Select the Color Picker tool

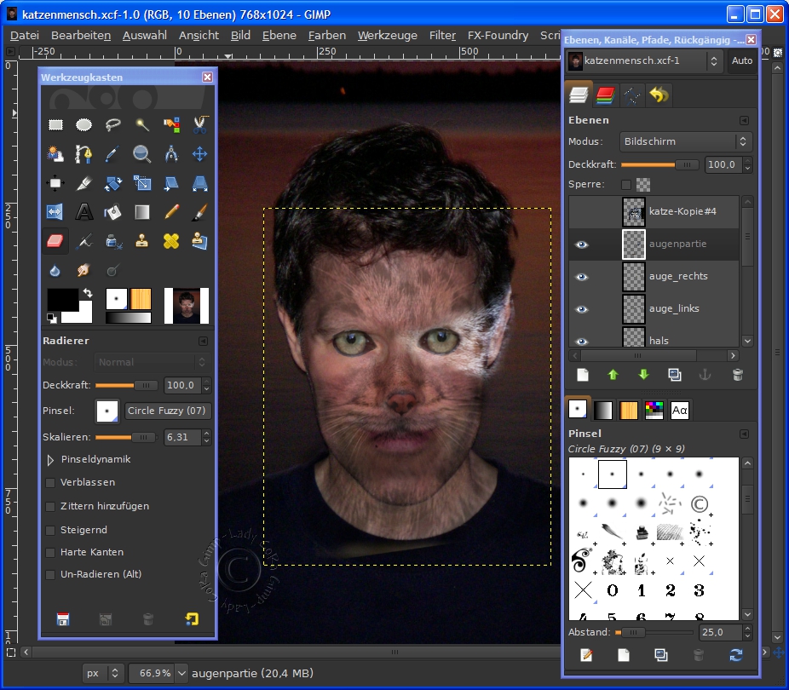(x=112, y=154)
